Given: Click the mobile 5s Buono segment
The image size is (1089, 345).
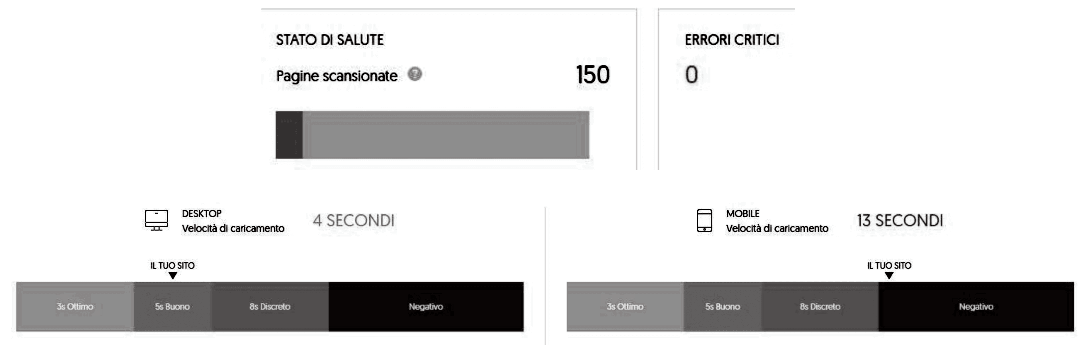Looking at the screenshot, I should (x=722, y=307).
